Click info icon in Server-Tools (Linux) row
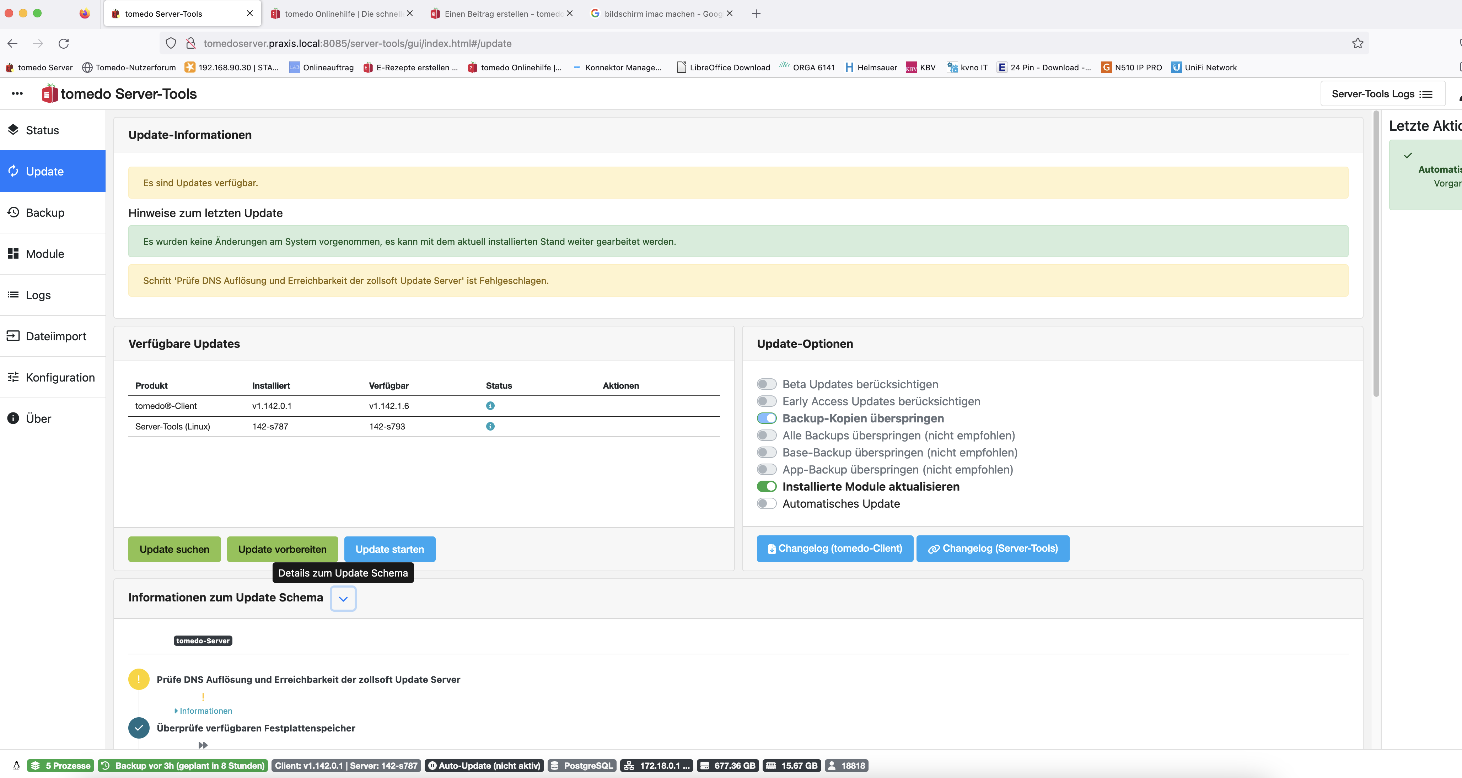This screenshot has width=1462, height=778. click(x=490, y=426)
